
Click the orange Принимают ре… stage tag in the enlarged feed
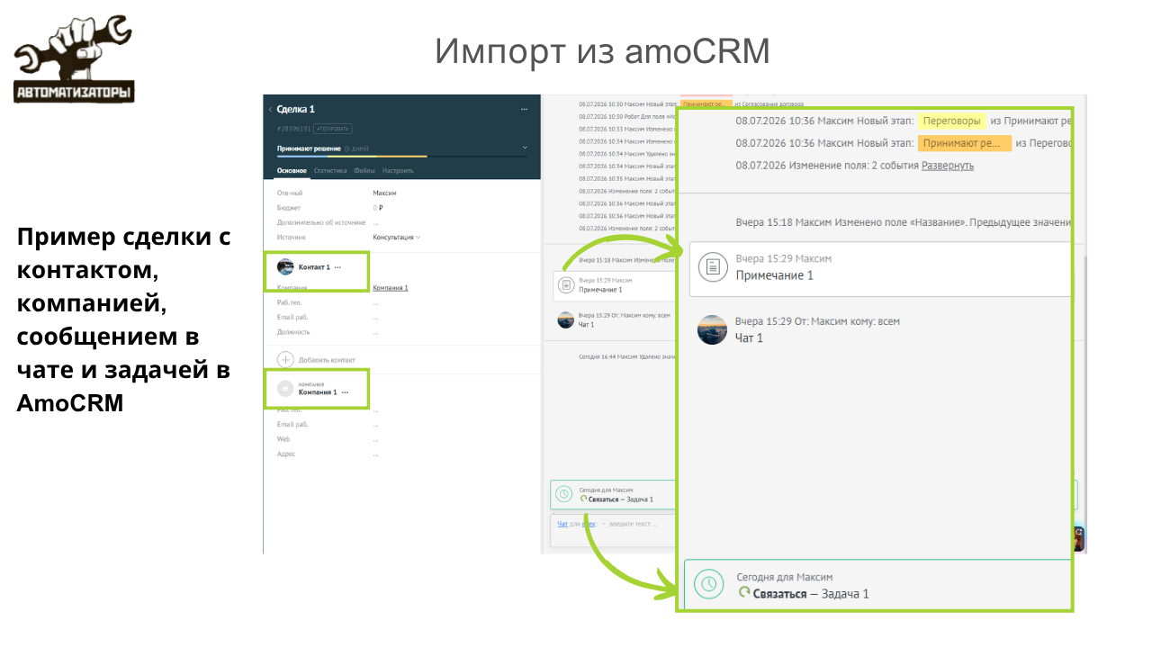965,143
